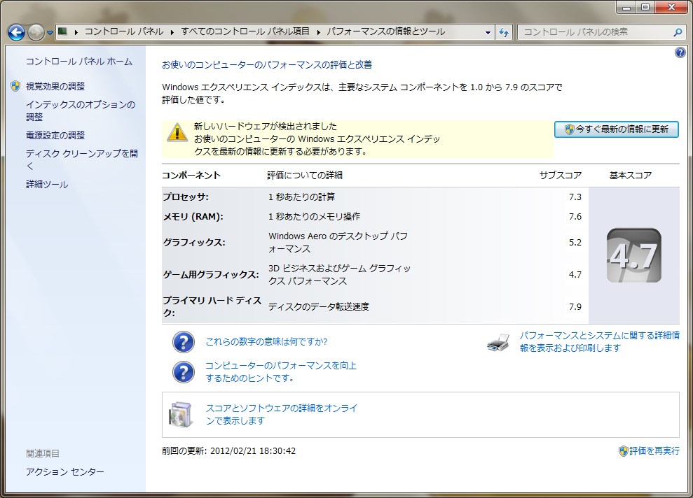Open help via the blue question mark icon

(x=679, y=52)
